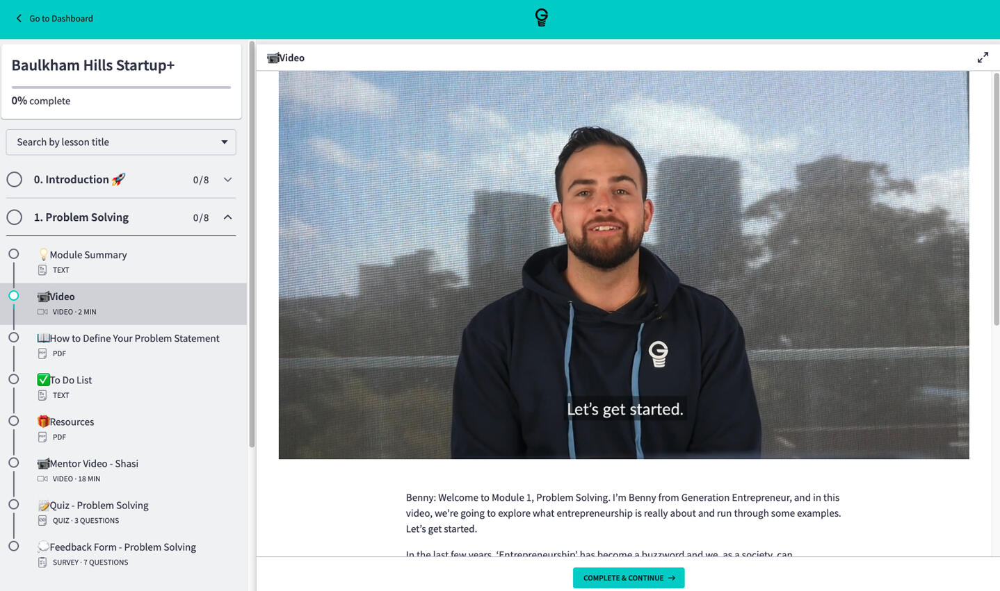Image resolution: width=1000 pixels, height=591 pixels.
Task: Click the video player to play Benny's video
Action: point(623,265)
